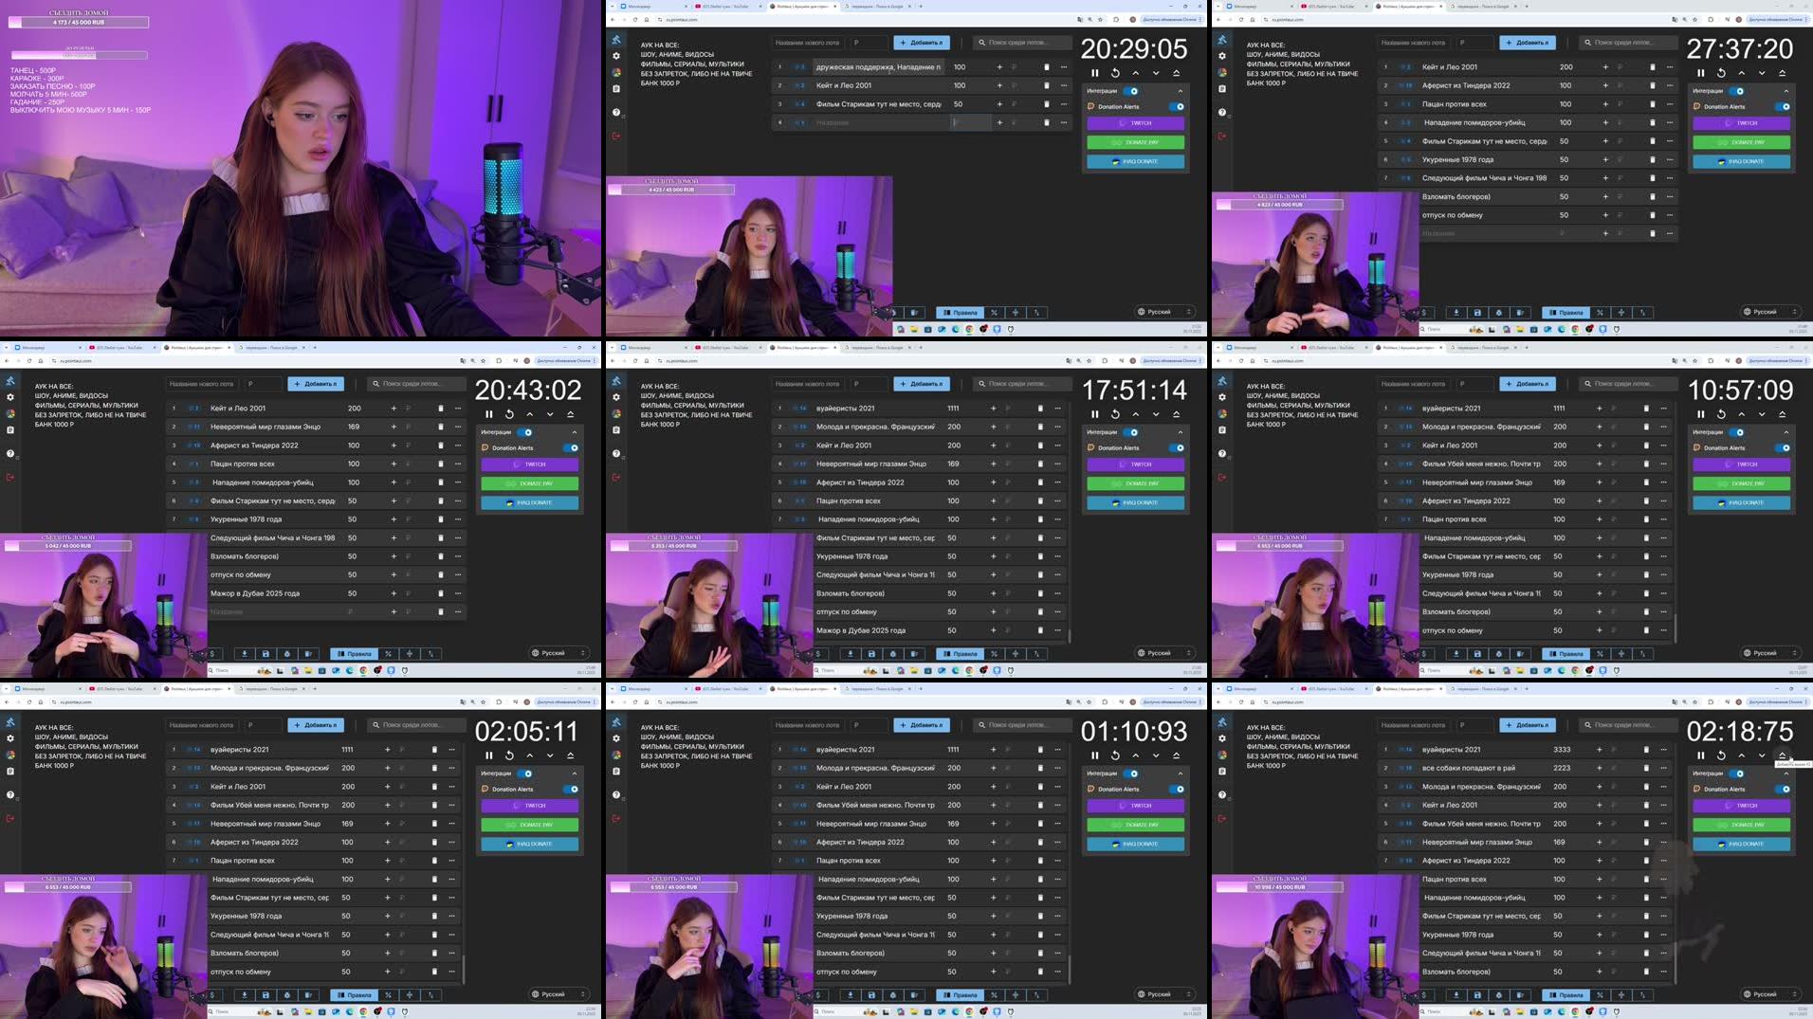This screenshot has height=1019, width=1813.
Task: Delete the lot «Кейт и Лео 2001» with trash icon
Action: pyautogui.click(x=441, y=409)
